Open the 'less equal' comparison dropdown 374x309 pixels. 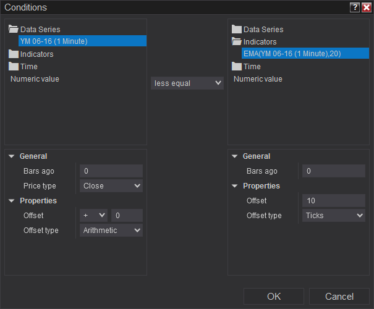[x=187, y=83]
